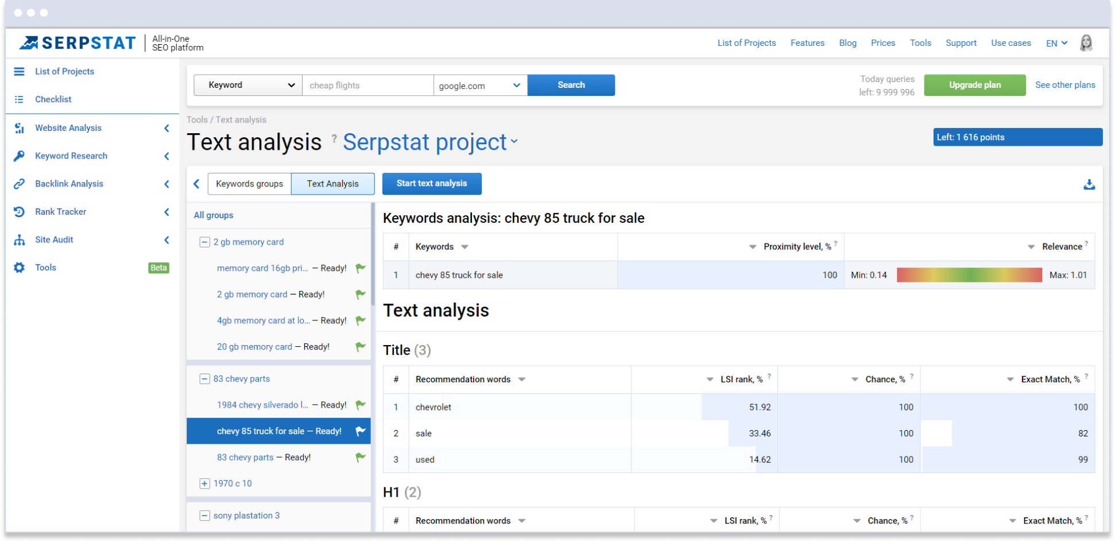Open the user avatar profile

click(1086, 43)
